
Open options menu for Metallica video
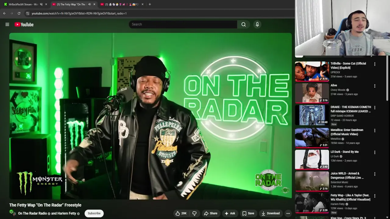[x=375, y=130]
